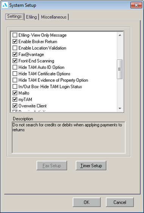Screen dimensions: 144x213
Task: Enable Hide TAM Auto ID Option
Action: [15, 67]
